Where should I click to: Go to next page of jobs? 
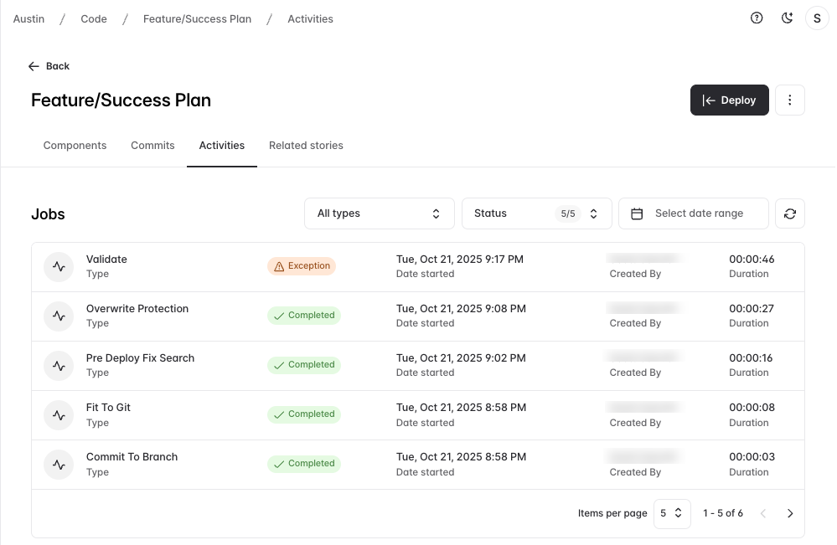[x=789, y=513]
